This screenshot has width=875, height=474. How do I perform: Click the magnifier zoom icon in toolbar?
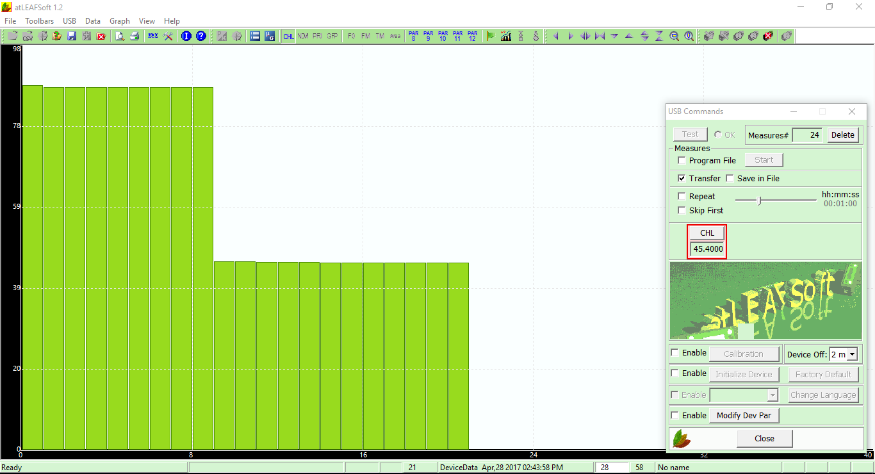[x=675, y=37]
